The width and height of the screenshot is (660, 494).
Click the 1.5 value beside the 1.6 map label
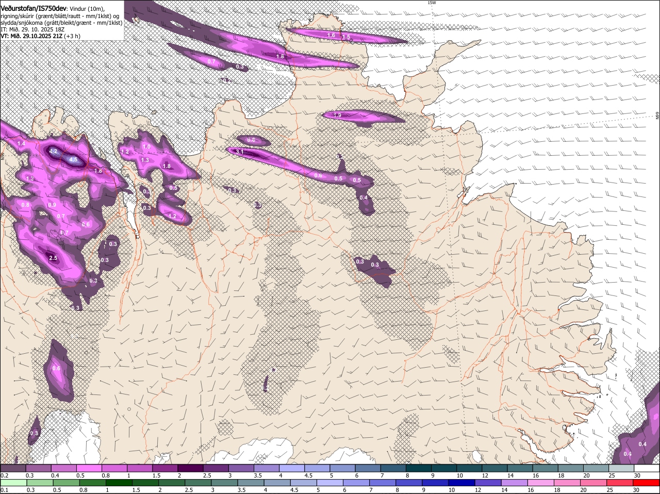pyautogui.click(x=346, y=37)
